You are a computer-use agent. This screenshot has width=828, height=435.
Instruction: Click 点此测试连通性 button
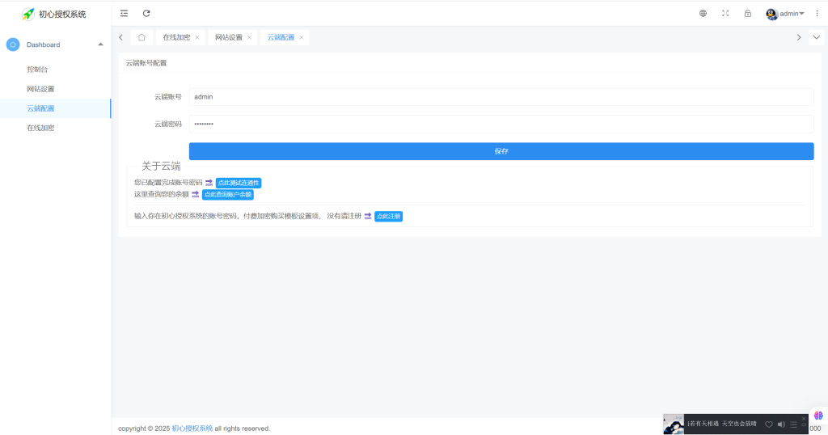tap(239, 183)
